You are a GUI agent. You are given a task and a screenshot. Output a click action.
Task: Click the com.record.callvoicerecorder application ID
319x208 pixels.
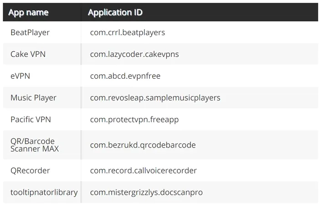pyautogui.click(x=144, y=171)
